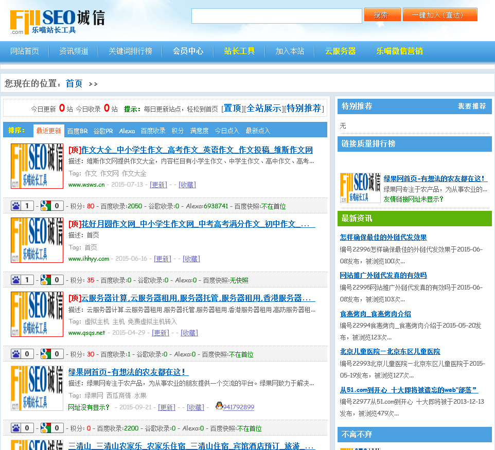Click 收藏 link for www.qsqs.net
Screen dimensions: 495x450
coord(189,333)
